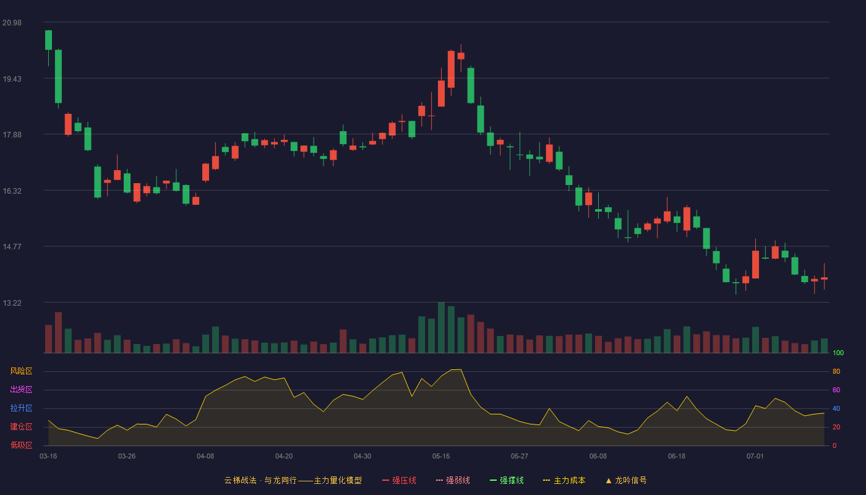This screenshot has width=866, height=495.
Task: Click the 40 indicator scale label
Action: point(836,408)
